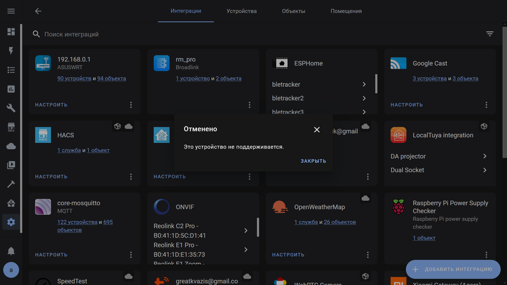Open the wrench sidebar icon
The width and height of the screenshot is (507, 285).
[x=11, y=108]
